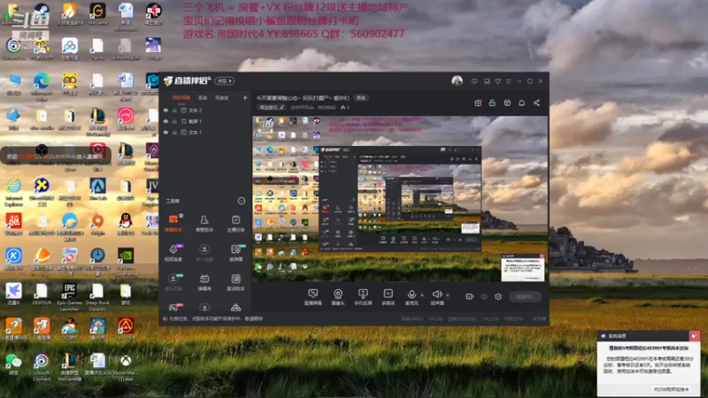Expand the microphone options arrow
The width and height of the screenshot is (708, 398).
[422, 295]
